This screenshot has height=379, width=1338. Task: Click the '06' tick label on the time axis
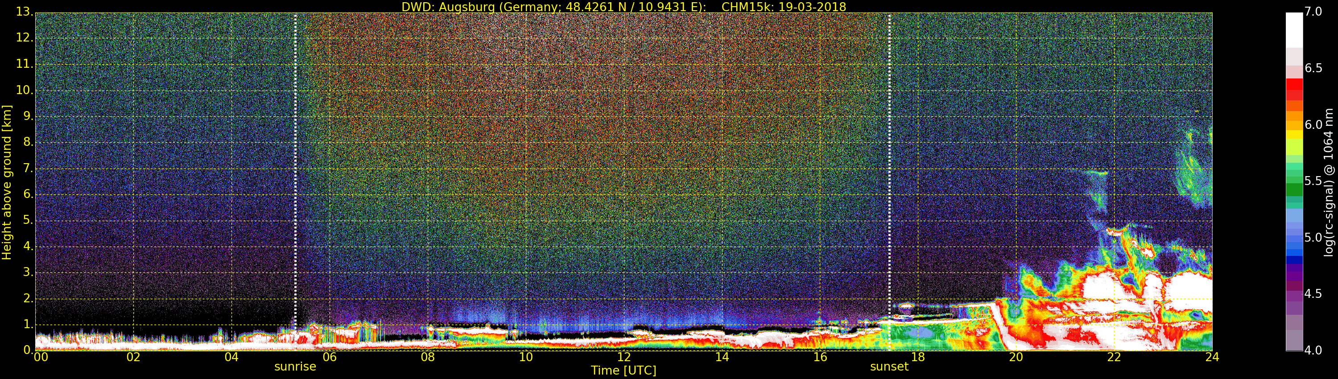coord(330,357)
